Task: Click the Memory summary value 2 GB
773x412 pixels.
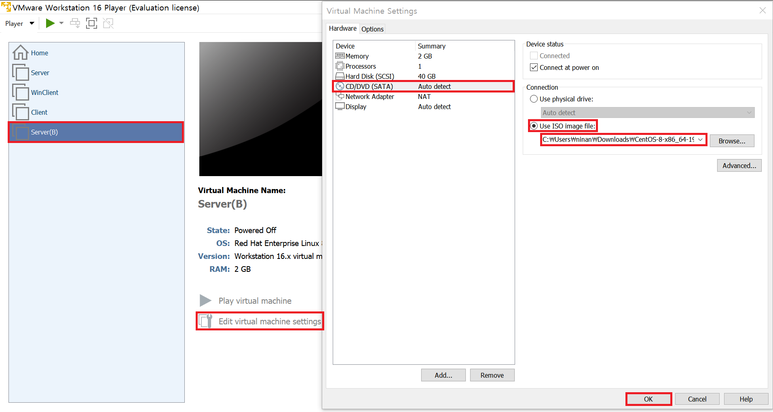Action: click(x=425, y=56)
